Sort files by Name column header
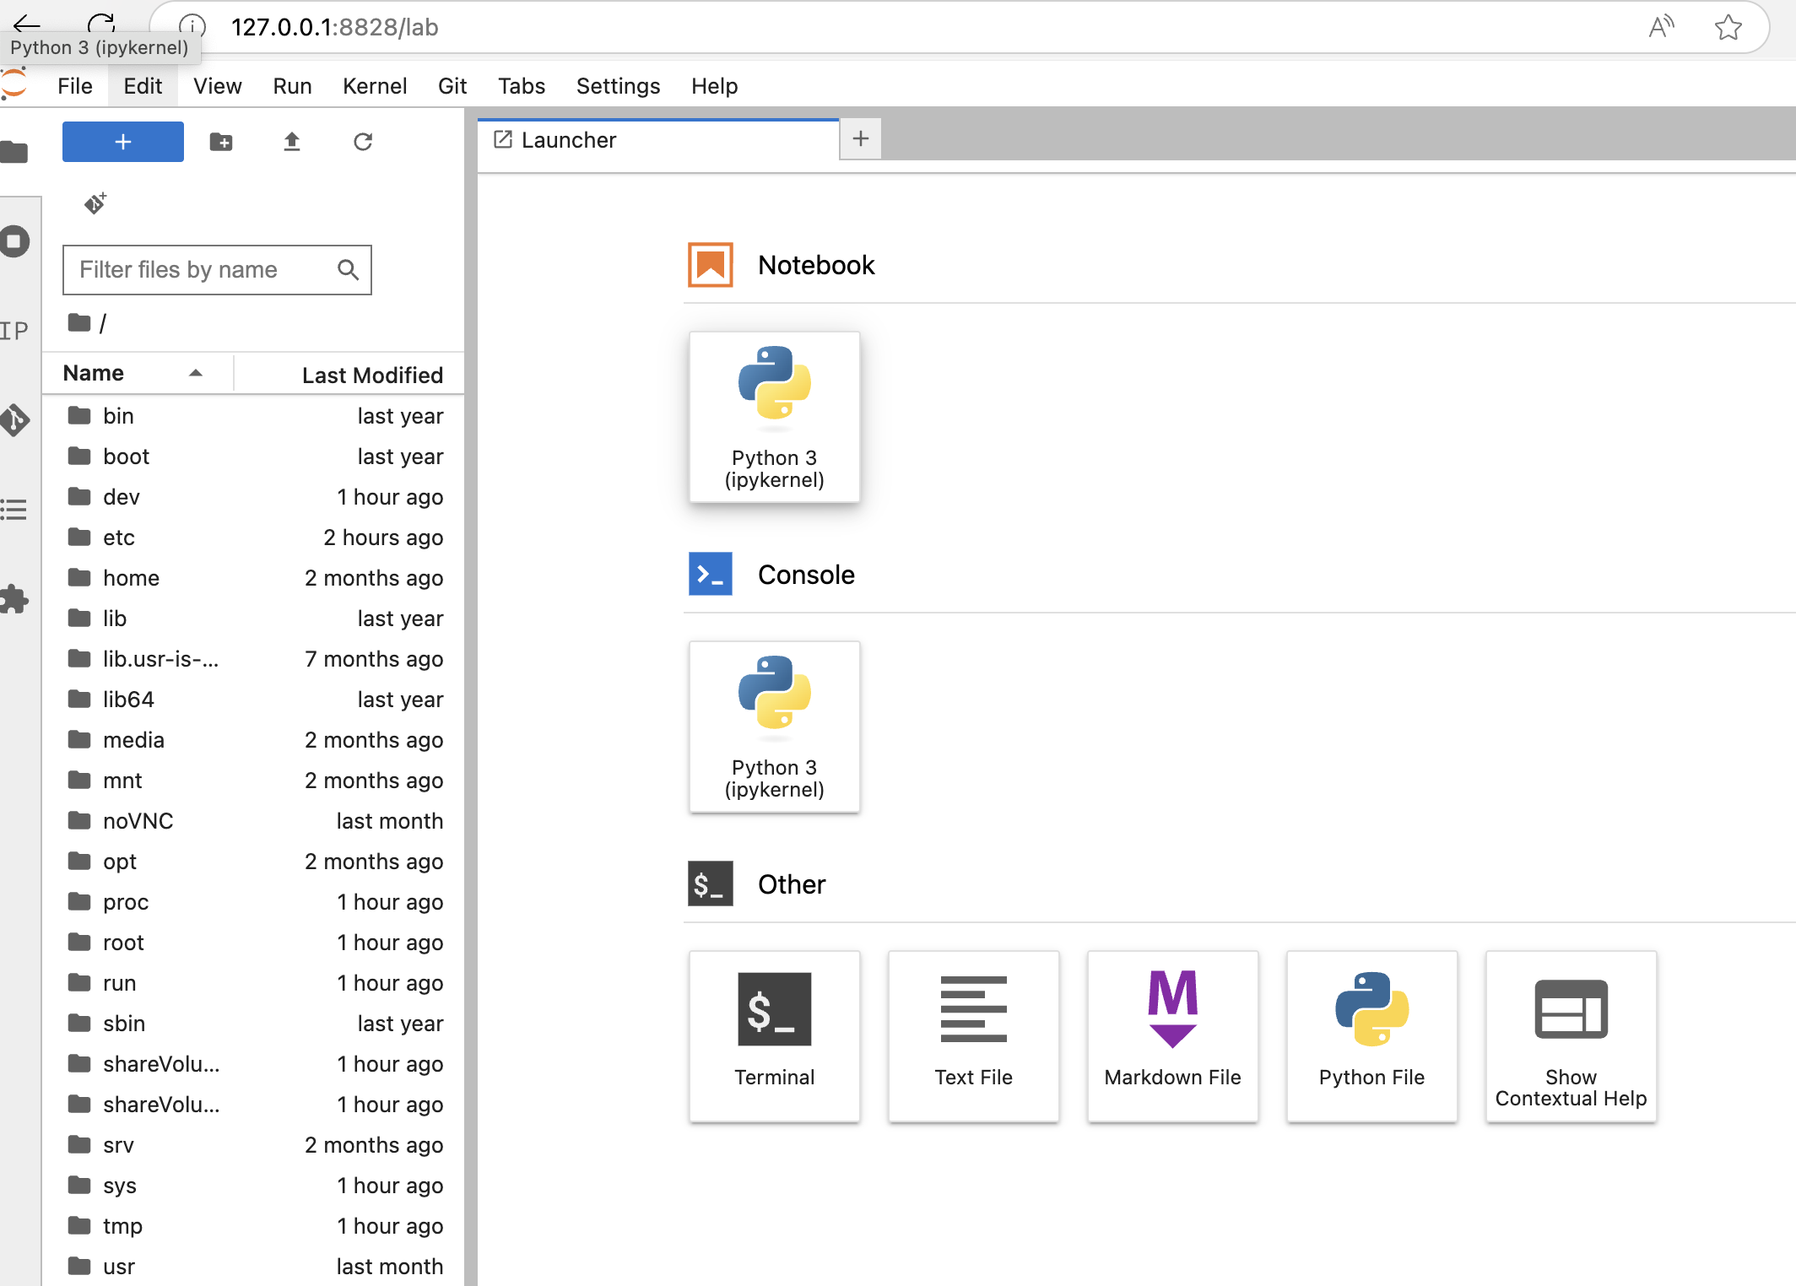The height and width of the screenshot is (1286, 1796). point(138,373)
